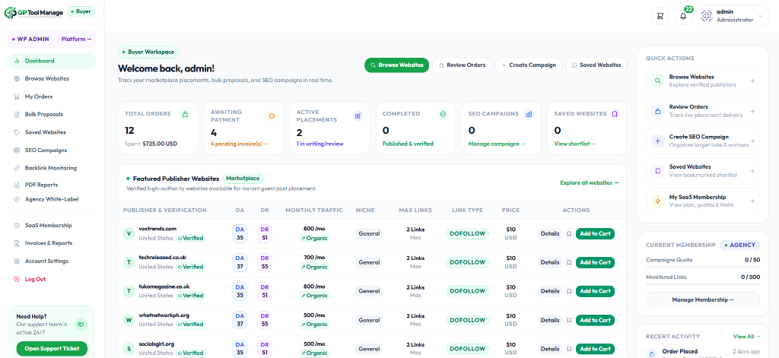
Task: Click the Browse Websites magnifier icon in Quick Actions
Action: [x=658, y=81]
